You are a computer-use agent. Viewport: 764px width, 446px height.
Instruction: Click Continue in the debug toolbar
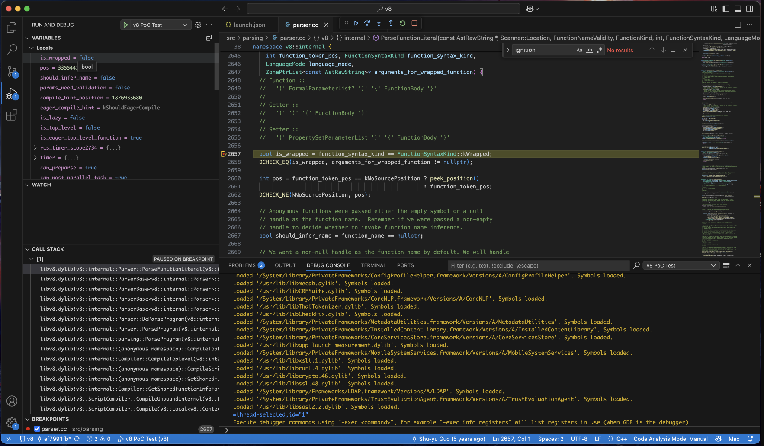tap(355, 23)
